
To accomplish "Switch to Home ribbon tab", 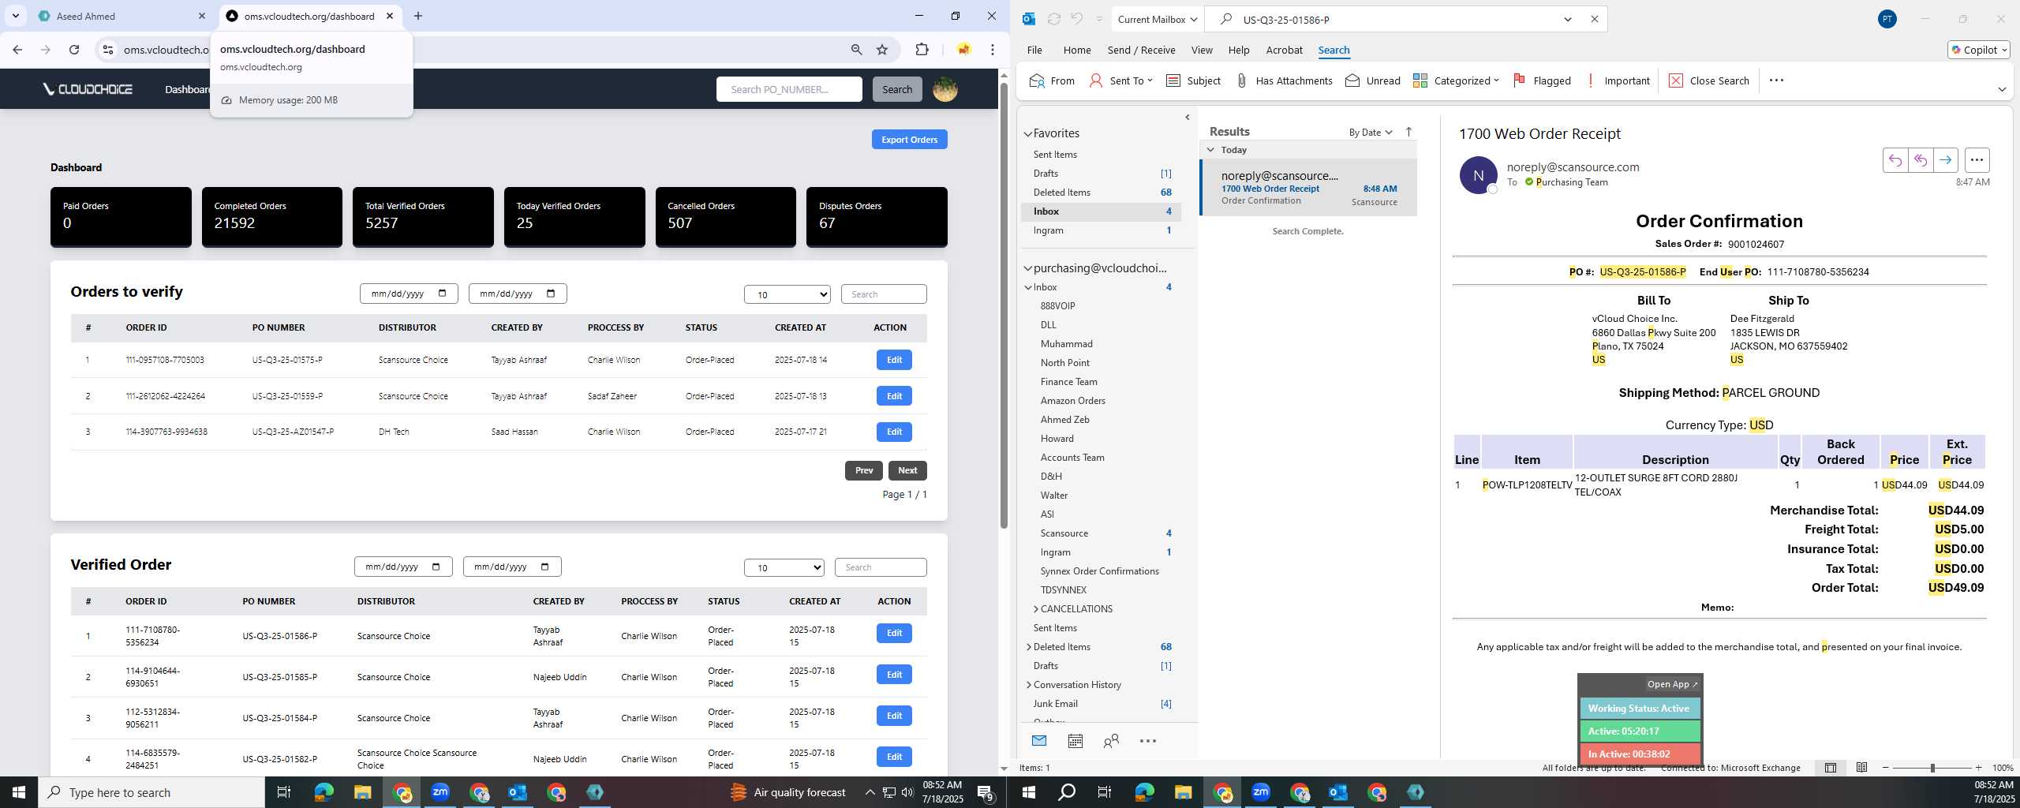I will coord(1076,50).
